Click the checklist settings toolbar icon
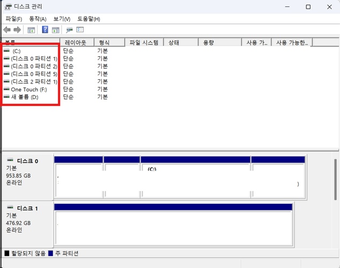The width and height of the screenshot is (340, 268). [x=80, y=29]
